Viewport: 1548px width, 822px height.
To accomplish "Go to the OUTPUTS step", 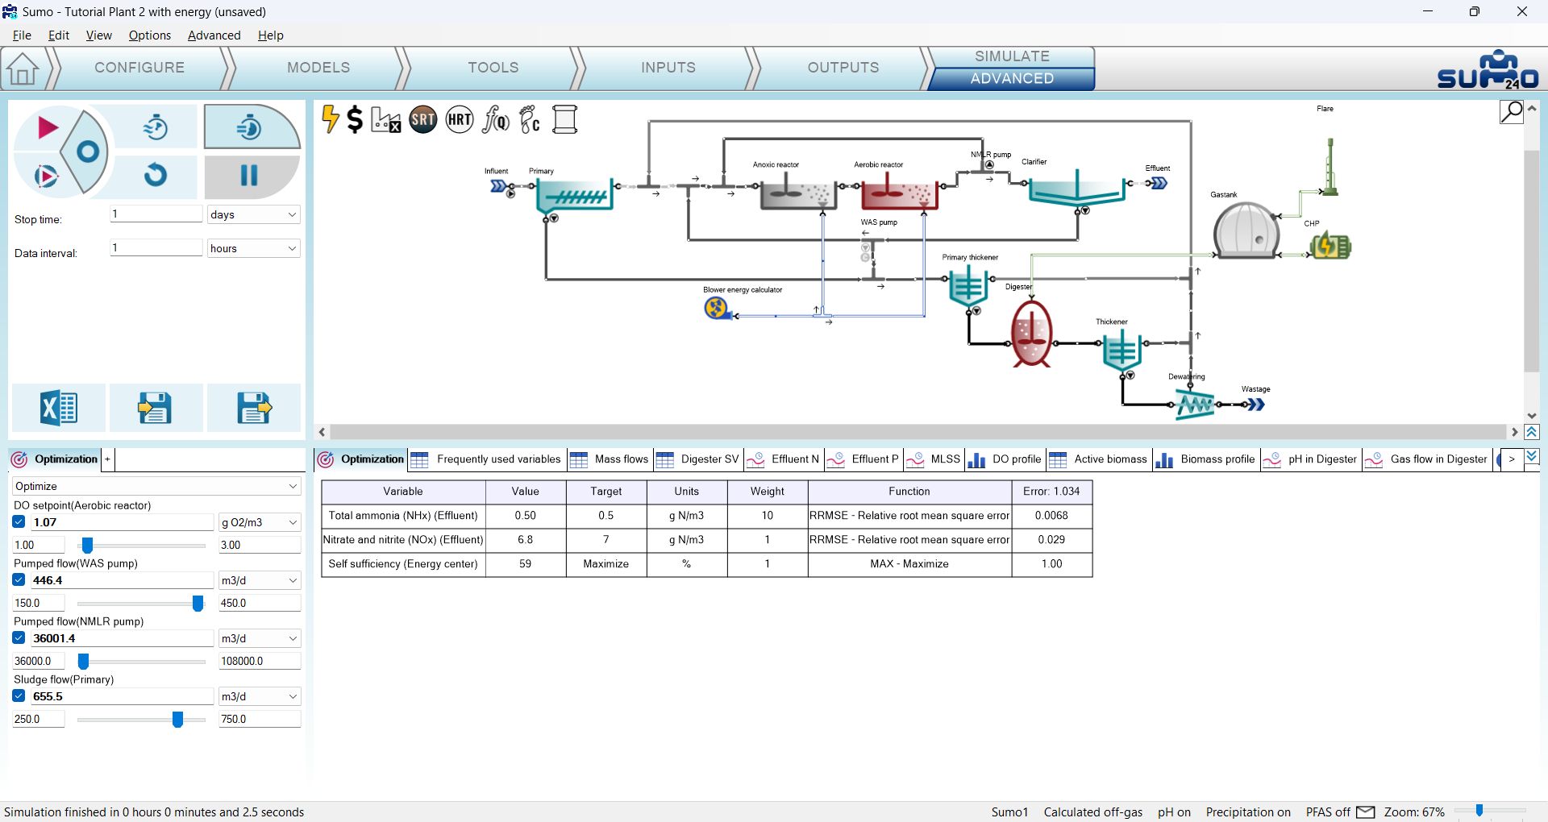I will (843, 68).
